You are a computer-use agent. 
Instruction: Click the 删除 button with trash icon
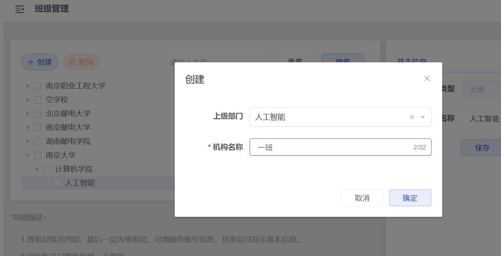pos(81,62)
